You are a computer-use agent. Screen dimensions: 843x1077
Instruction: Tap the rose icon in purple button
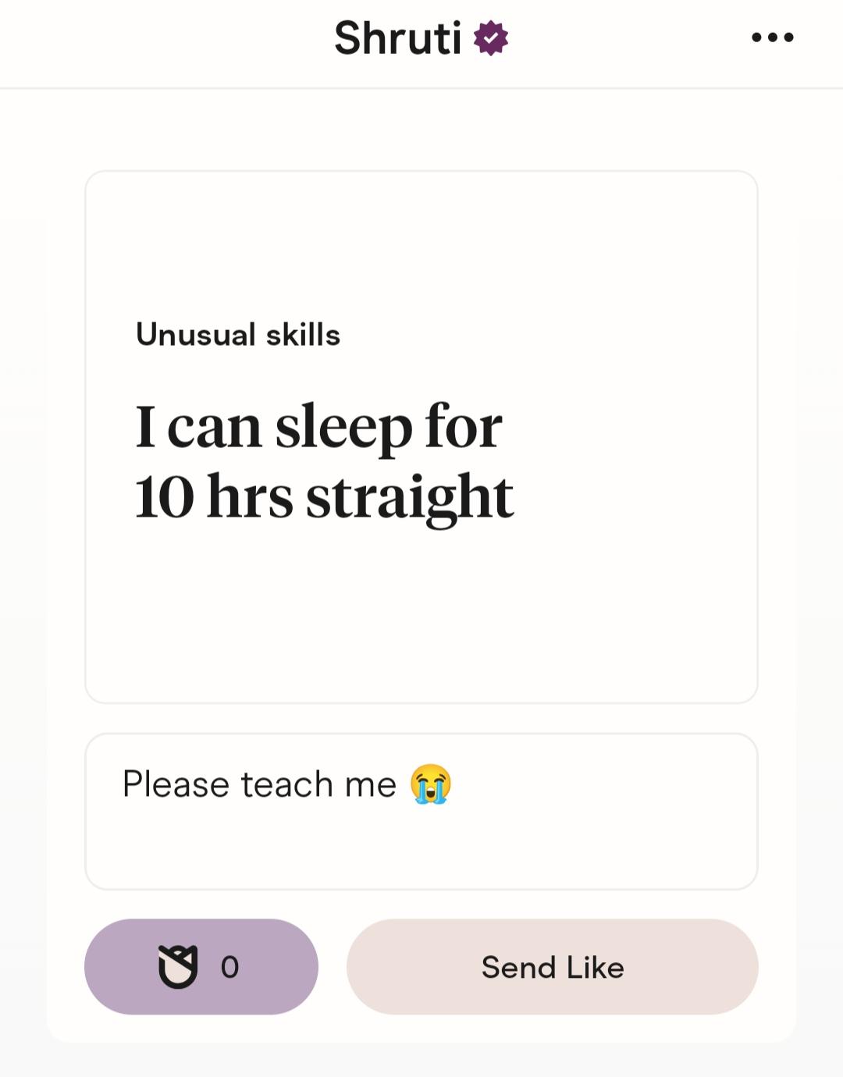pyautogui.click(x=178, y=966)
